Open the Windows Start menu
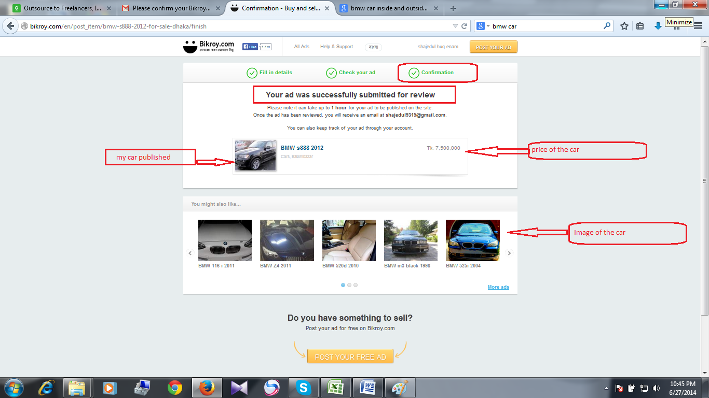This screenshot has width=709, height=398. click(x=14, y=388)
